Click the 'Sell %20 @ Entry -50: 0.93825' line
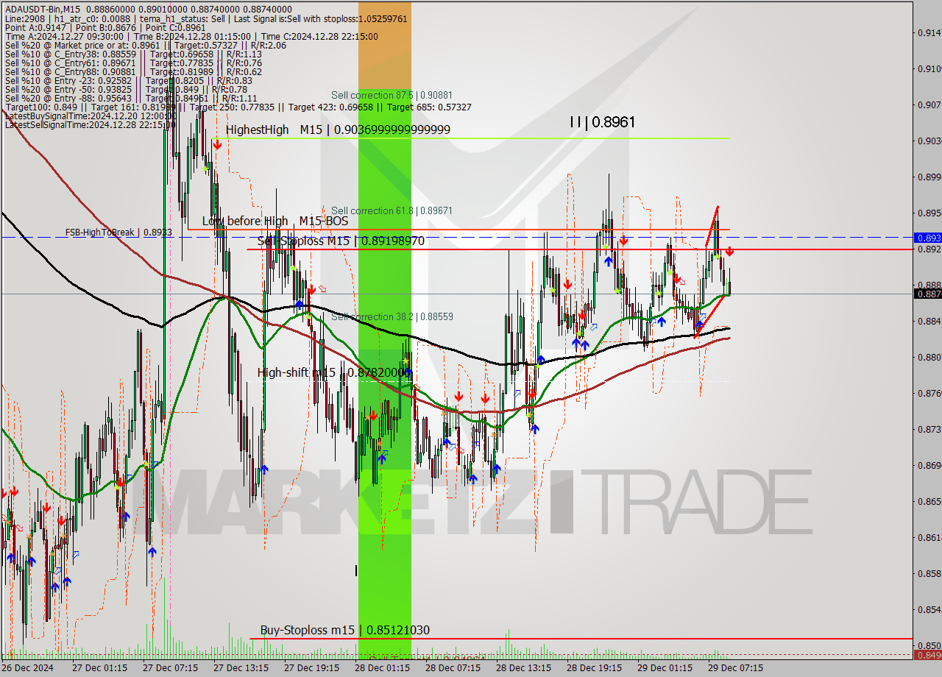 [127, 90]
